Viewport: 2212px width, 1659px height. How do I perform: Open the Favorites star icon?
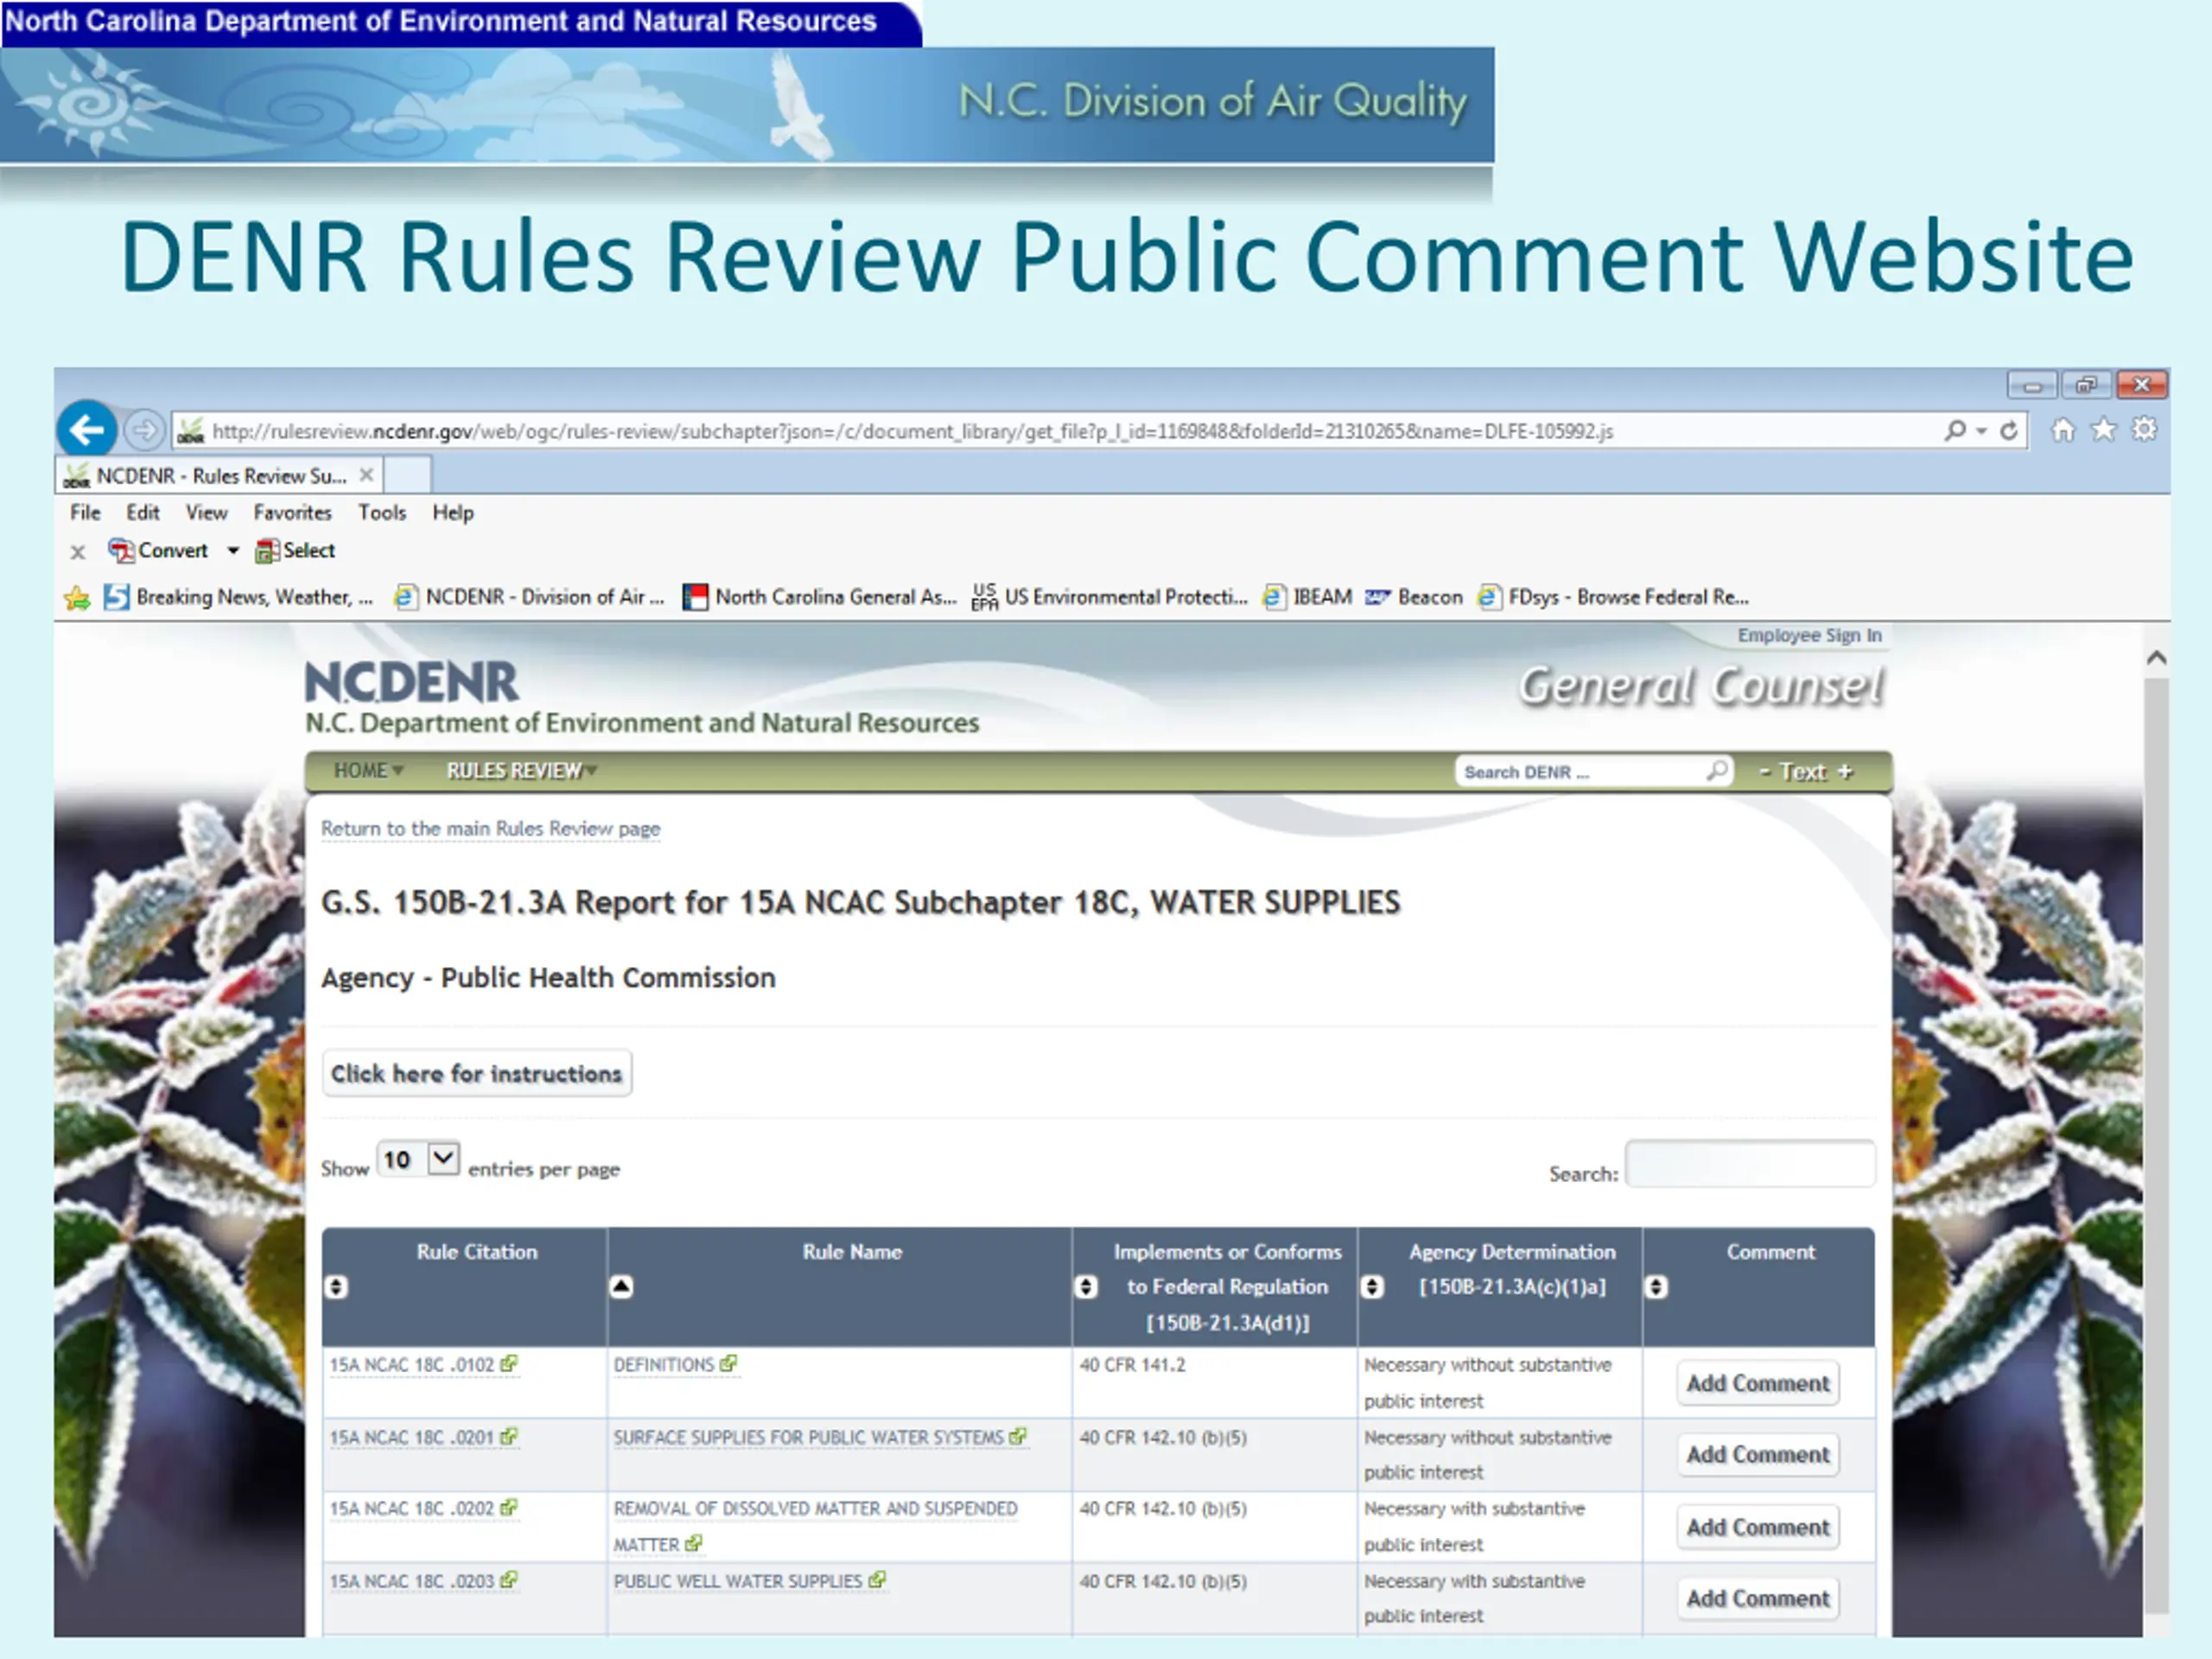2103,430
